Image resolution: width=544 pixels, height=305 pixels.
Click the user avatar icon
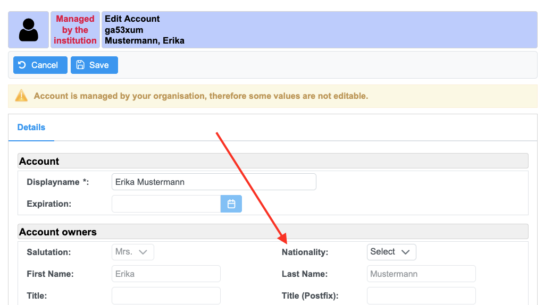tap(28, 30)
